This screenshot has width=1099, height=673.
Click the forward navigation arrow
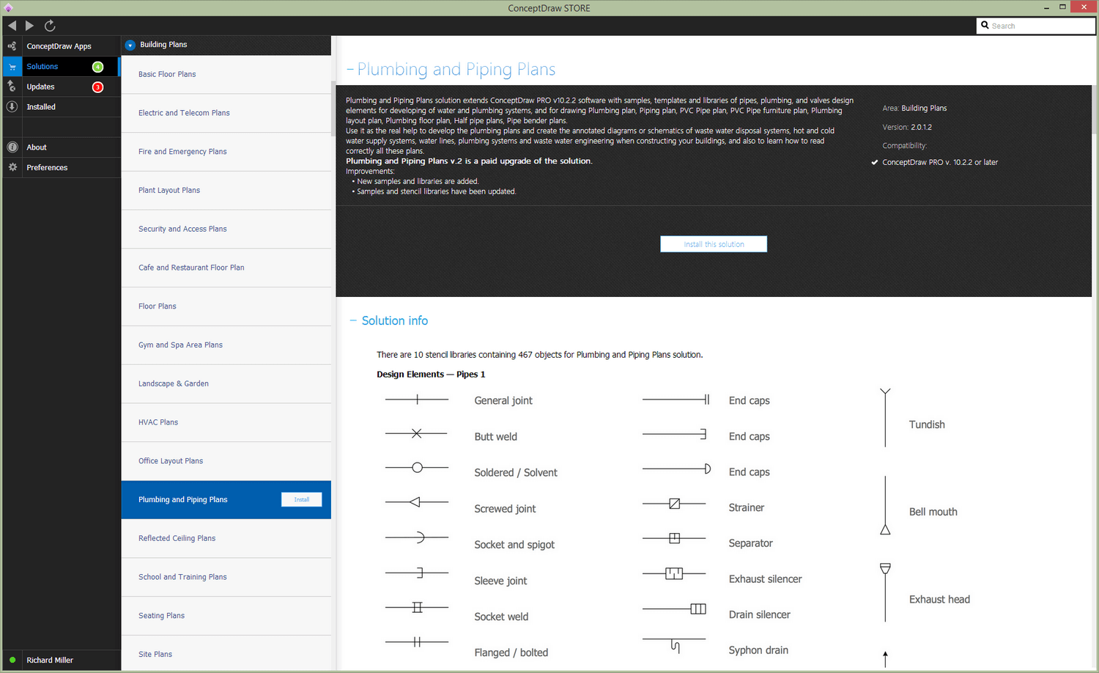pos(29,26)
